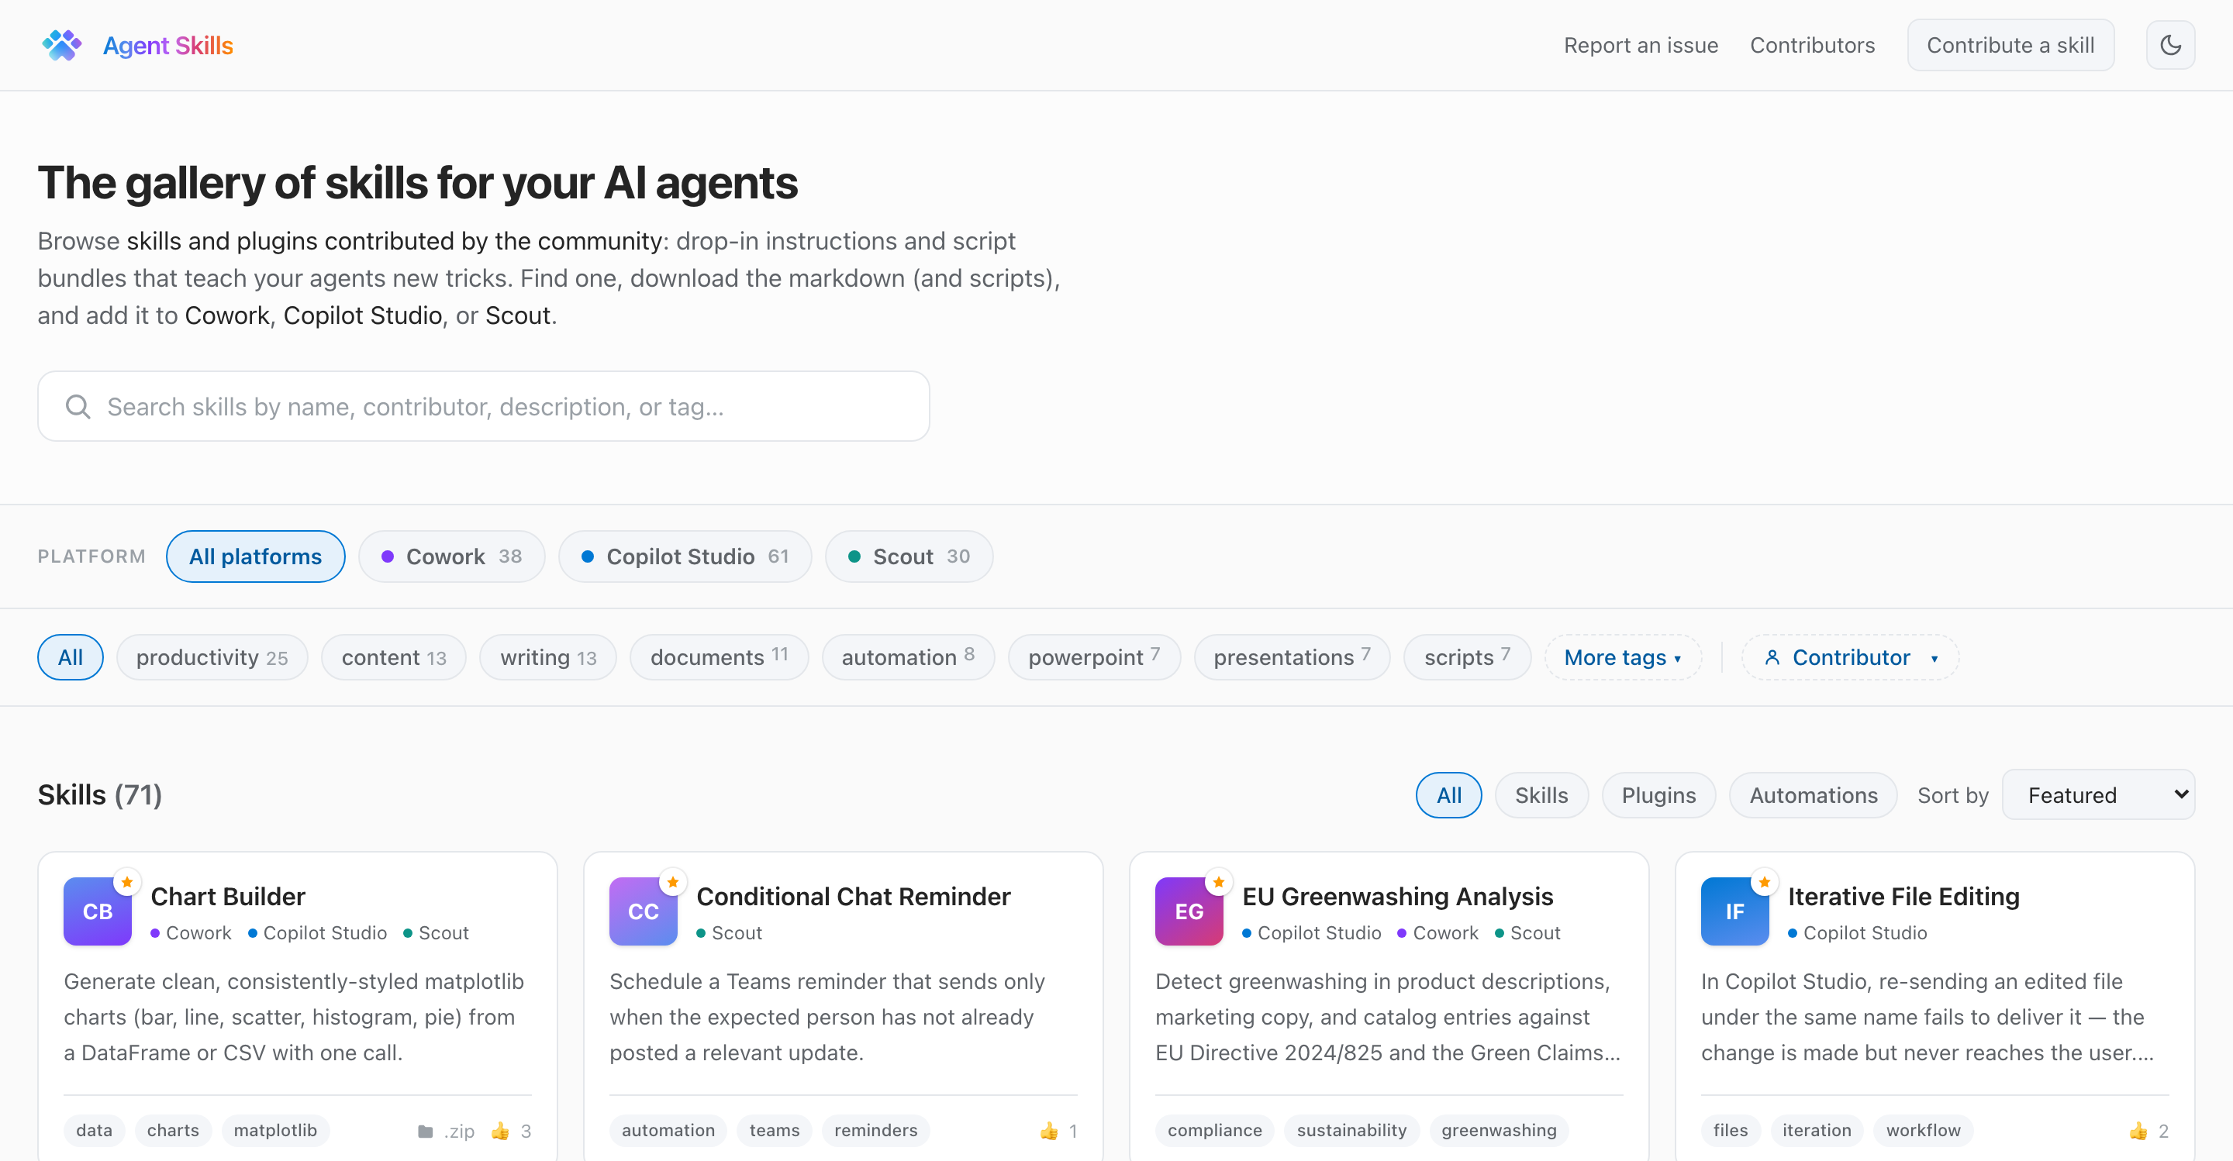Open the Report an issue link
Screen dimensions: 2233x1161
pos(1641,45)
